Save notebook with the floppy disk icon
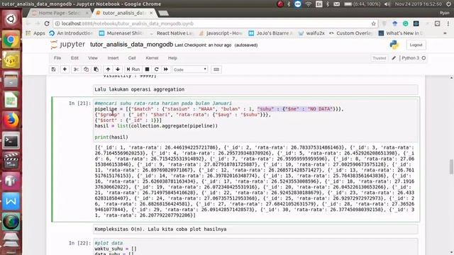454x255 pixels. pos(54,69)
